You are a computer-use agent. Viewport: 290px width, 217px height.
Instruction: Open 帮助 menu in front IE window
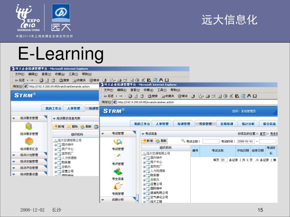pos(175,90)
